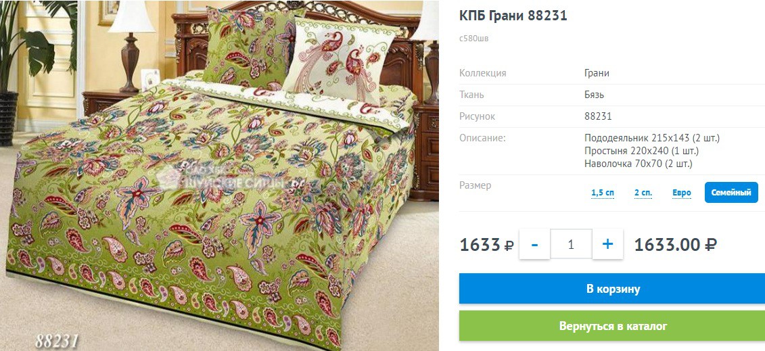Click the total price 1633.00 ₽
Image resolution: width=765 pixels, height=351 pixels.
tap(676, 244)
